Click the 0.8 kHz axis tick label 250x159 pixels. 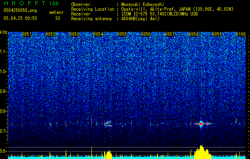(x=4, y=111)
